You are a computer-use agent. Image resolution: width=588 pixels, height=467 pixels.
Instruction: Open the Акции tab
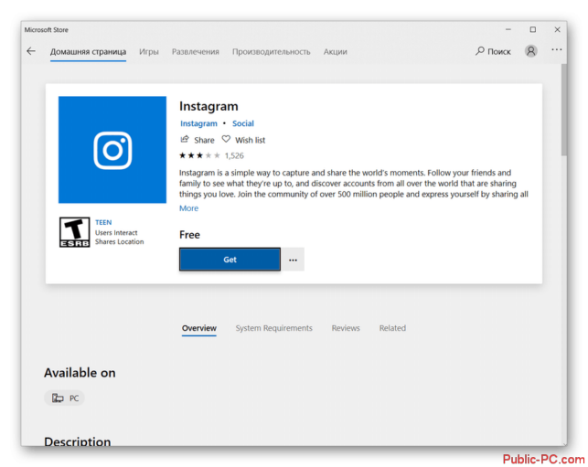336,52
